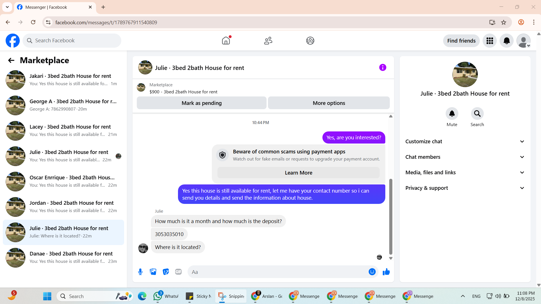Open the Friends icon in the top navigation
Image resolution: width=541 pixels, height=304 pixels.
(268, 41)
